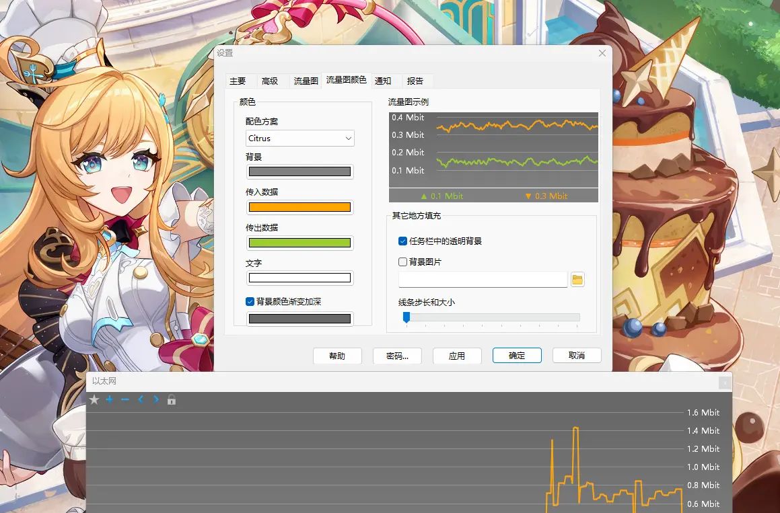Click the 流量图颜色 tab
This screenshot has height=513, width=780.
(x=346, y=80)
